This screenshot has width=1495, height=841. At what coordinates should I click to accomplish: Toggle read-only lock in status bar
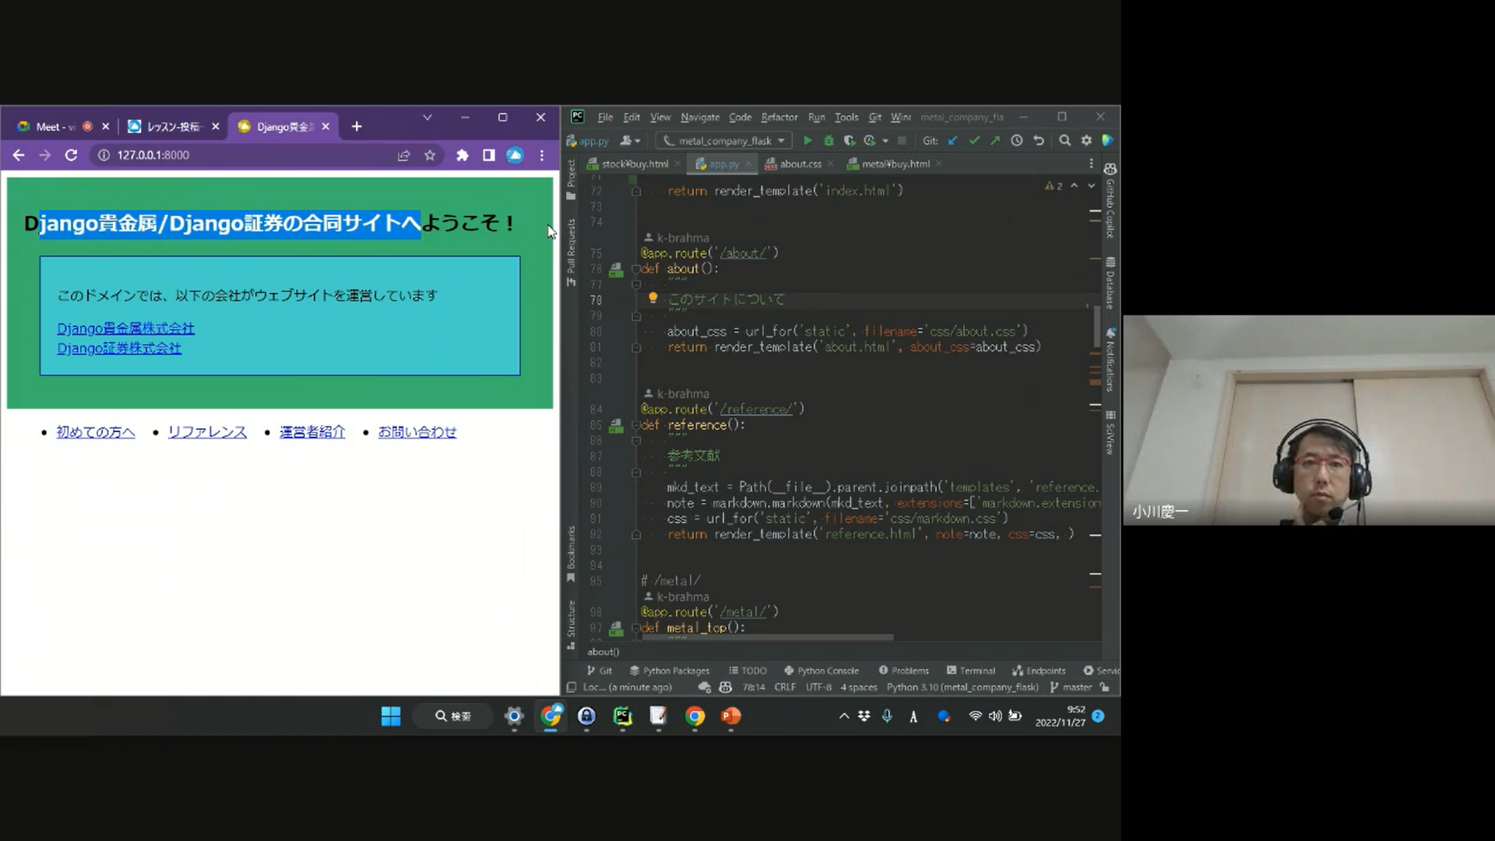(1105, 688)
